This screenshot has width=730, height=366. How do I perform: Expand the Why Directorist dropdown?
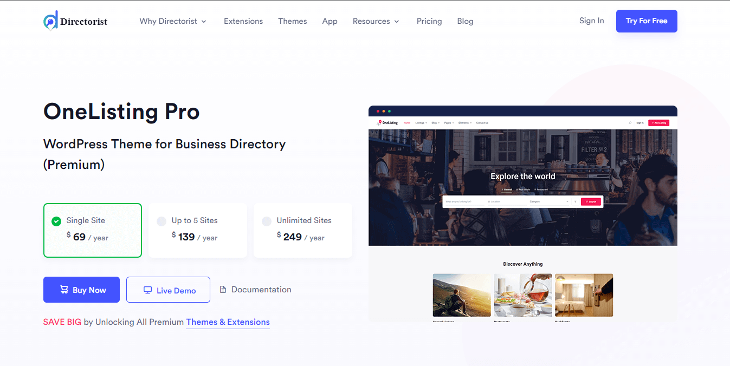pyautogui.click(x=173, y=21)
